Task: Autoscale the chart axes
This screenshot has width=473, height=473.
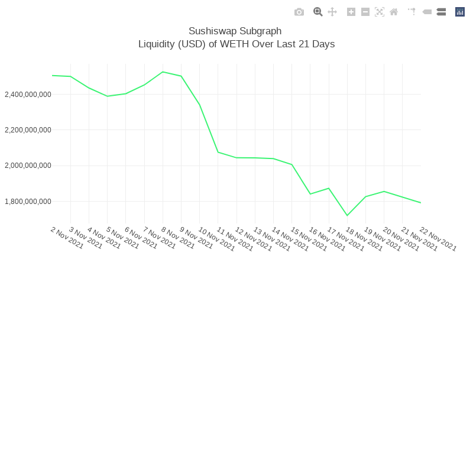Action: point(380,12)
